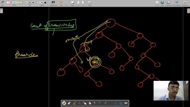Open the OpenBoard menu
The height and width of the screenshot is (107, 190).
(185, 3)
